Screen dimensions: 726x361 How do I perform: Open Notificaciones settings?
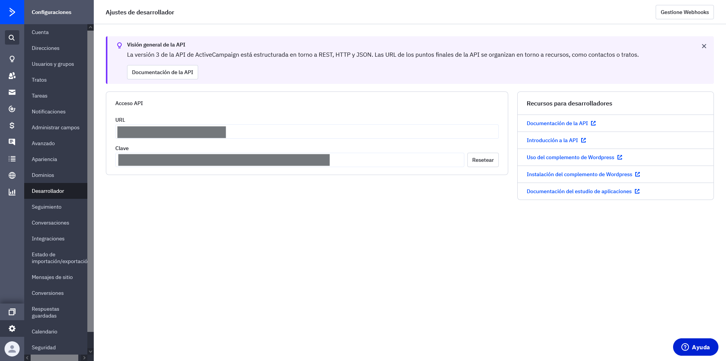[56, 112]
